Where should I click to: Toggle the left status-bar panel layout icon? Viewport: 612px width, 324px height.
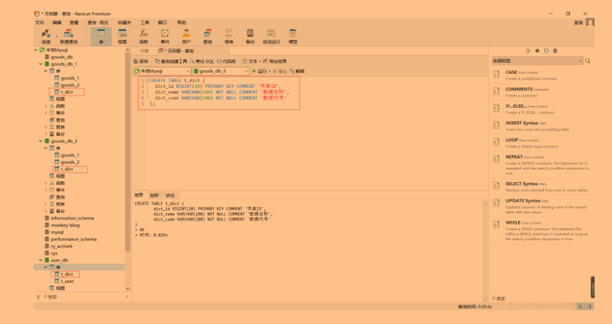[x=580, y=307]
